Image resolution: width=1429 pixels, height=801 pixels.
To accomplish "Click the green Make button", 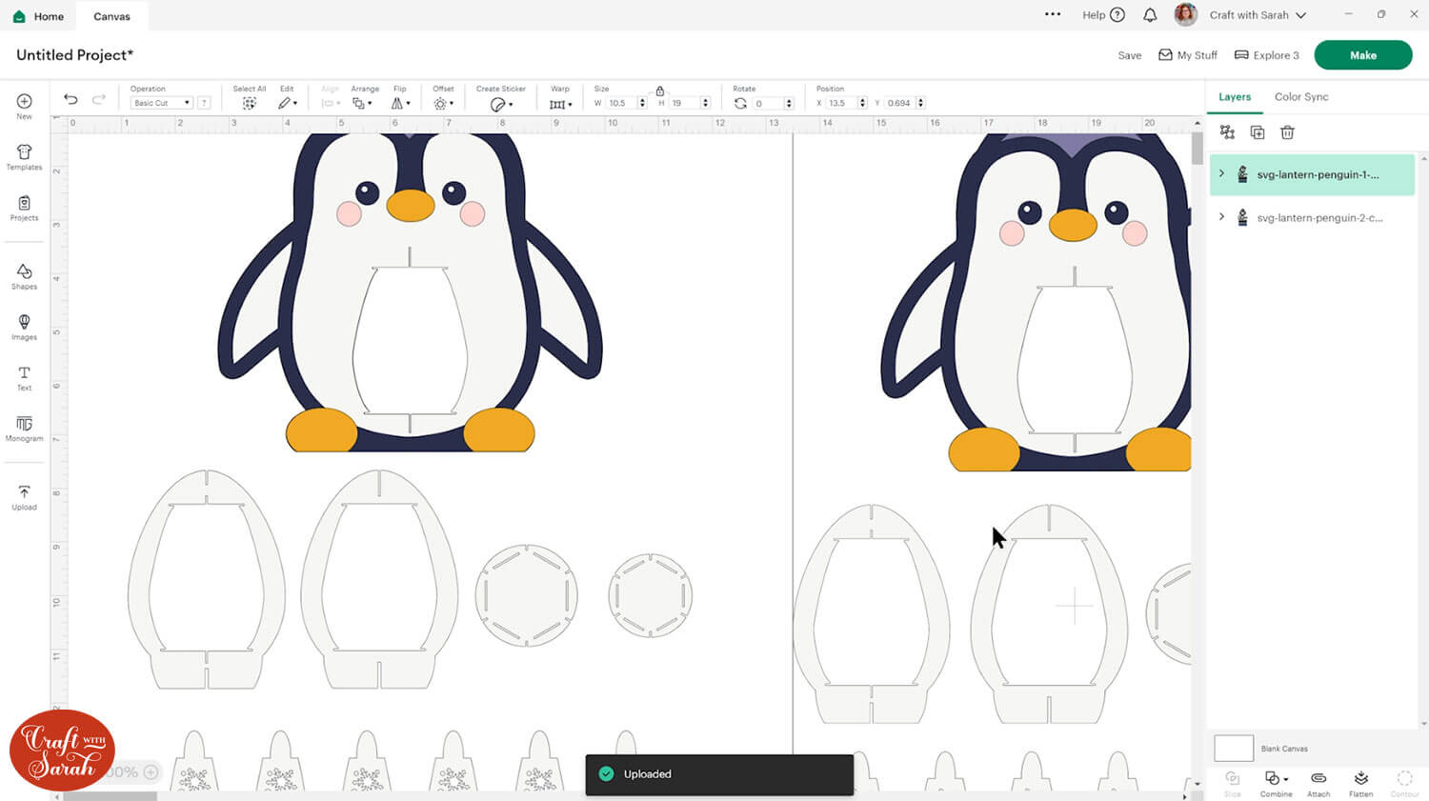I will [1362, 55].
